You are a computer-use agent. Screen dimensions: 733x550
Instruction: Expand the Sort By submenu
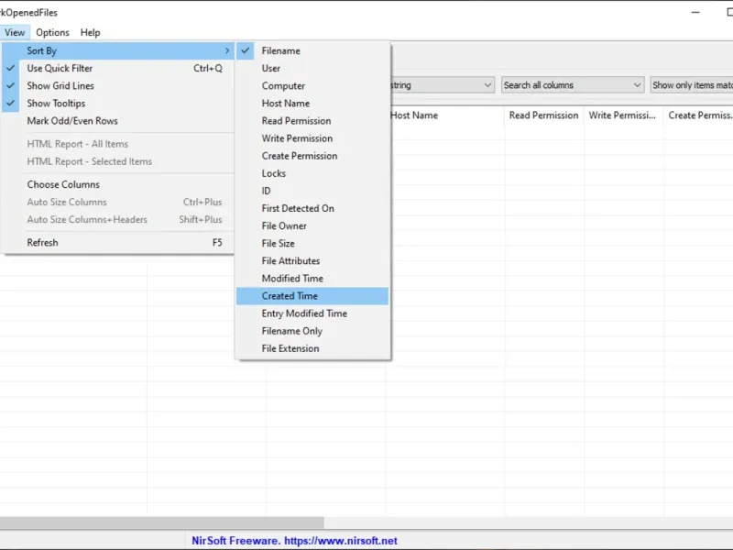tap(118, 51)
